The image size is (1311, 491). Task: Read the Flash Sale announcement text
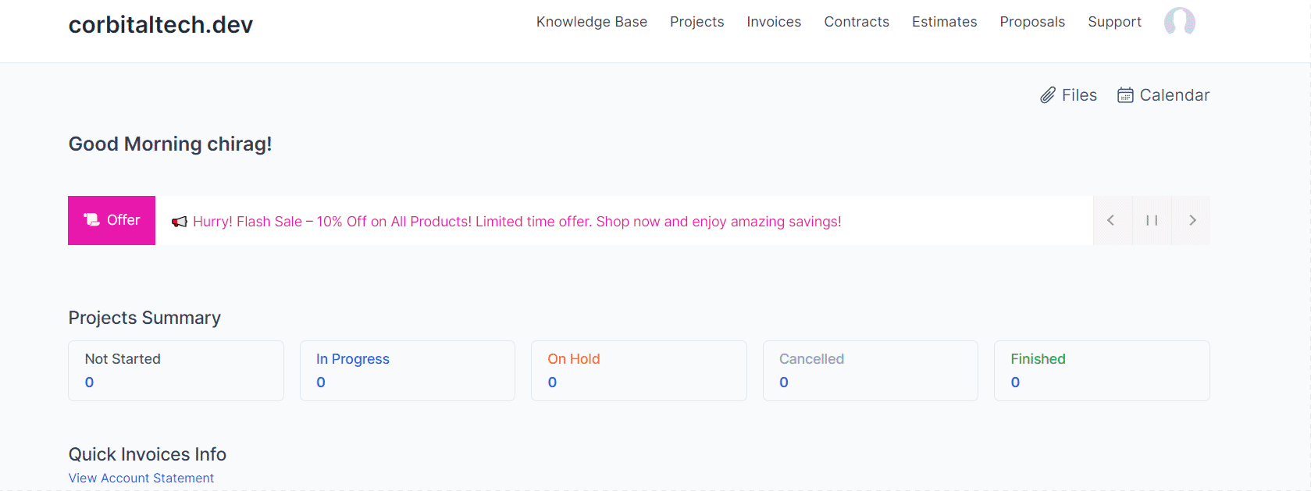coord(517,222)
